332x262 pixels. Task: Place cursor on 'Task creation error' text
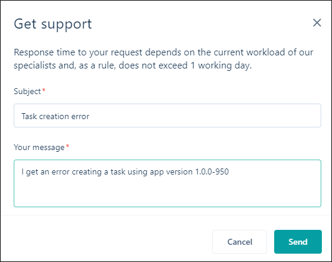[55, 116]
